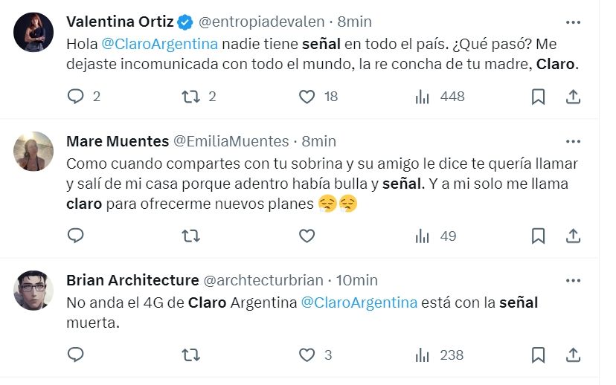Share Brian Architecture's tweet

(573, 355)
